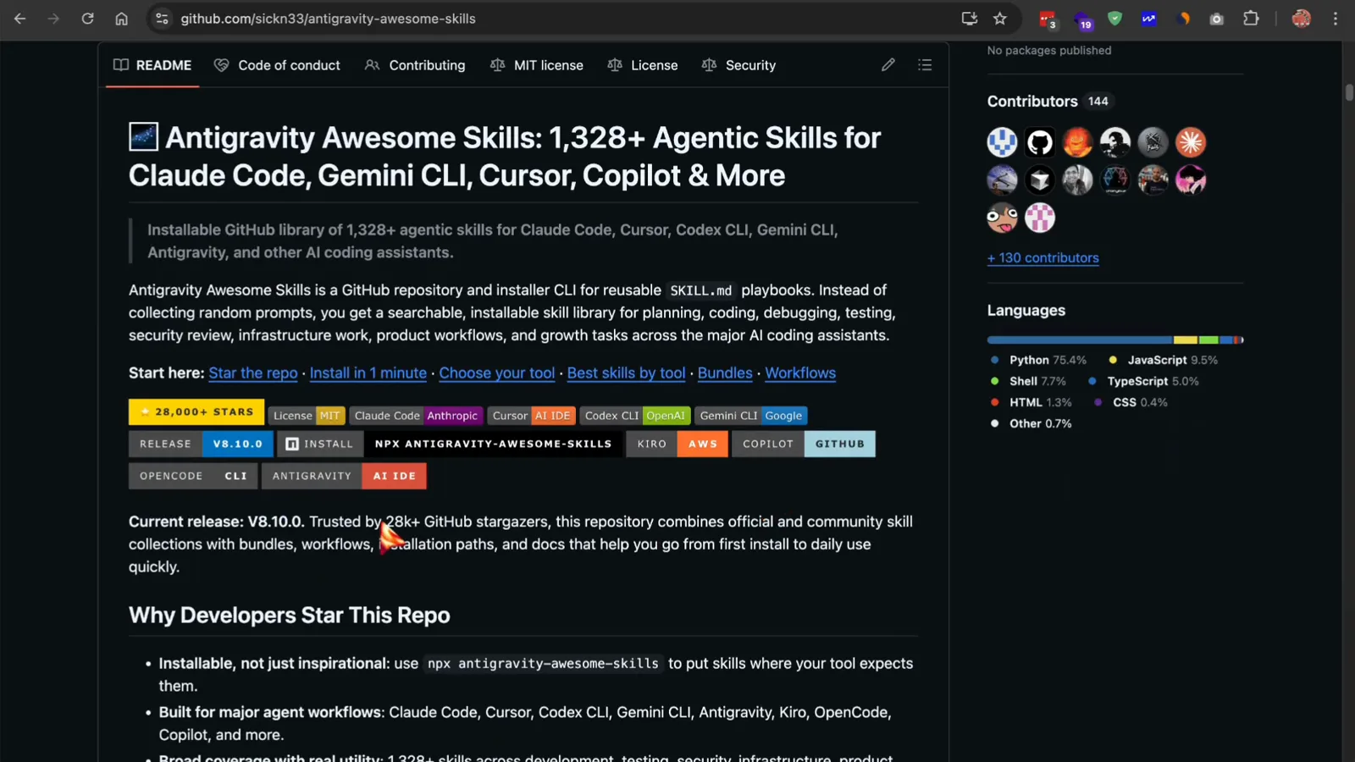Image resolution: width=1355 pixels, height=762 pixels.
Task: Select CSS 0.4% language entry
Action: click(1131, 402)
